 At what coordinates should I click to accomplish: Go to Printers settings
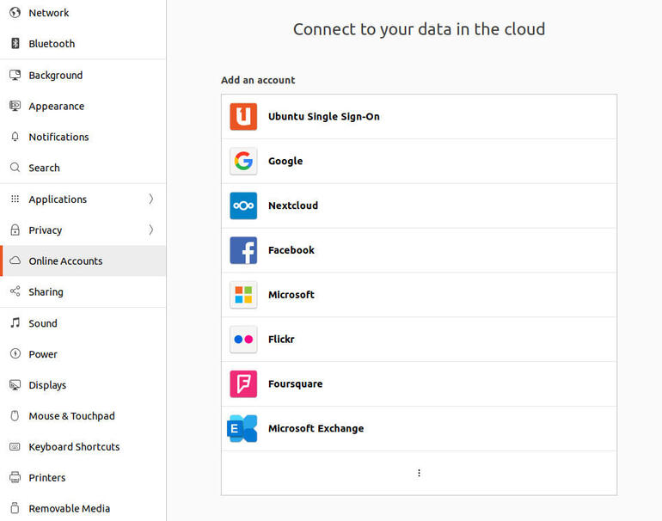(83, 477)
